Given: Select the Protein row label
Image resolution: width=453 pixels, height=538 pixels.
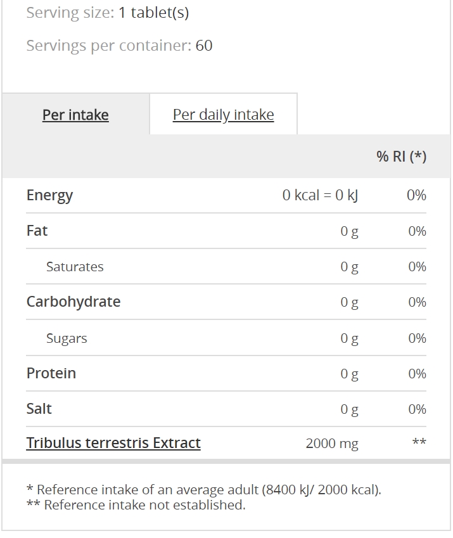Looking at the screenshot, I should [51, 373].
